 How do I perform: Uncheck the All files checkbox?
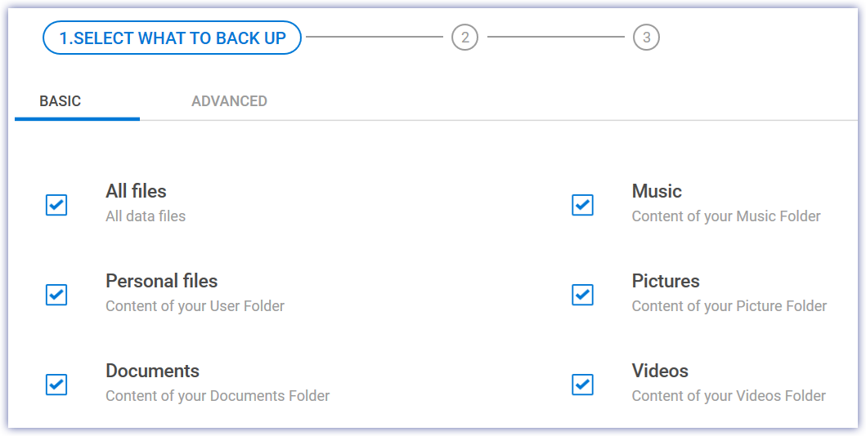(x=56, y=204)
